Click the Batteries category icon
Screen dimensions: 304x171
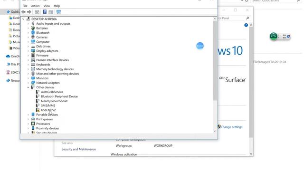33,28
